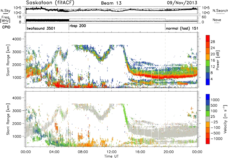Pick the light green segment of the Velocity colorbar
228x158 pixels.
point(208,114)
